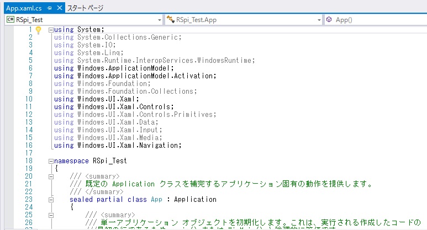Click 'using Windows.UI.Xaml.Navigation;' line
The height and width of the screenshot is (230, 427).
click(118, 145)
